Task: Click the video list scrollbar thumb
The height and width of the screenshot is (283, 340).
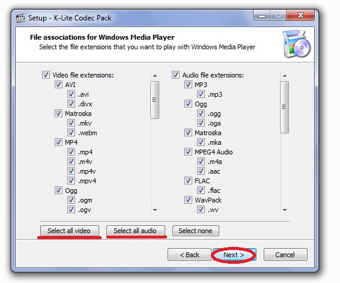Action: (x=154, y=100)
